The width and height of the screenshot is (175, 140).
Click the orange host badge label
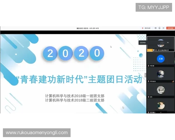point(150,50)
